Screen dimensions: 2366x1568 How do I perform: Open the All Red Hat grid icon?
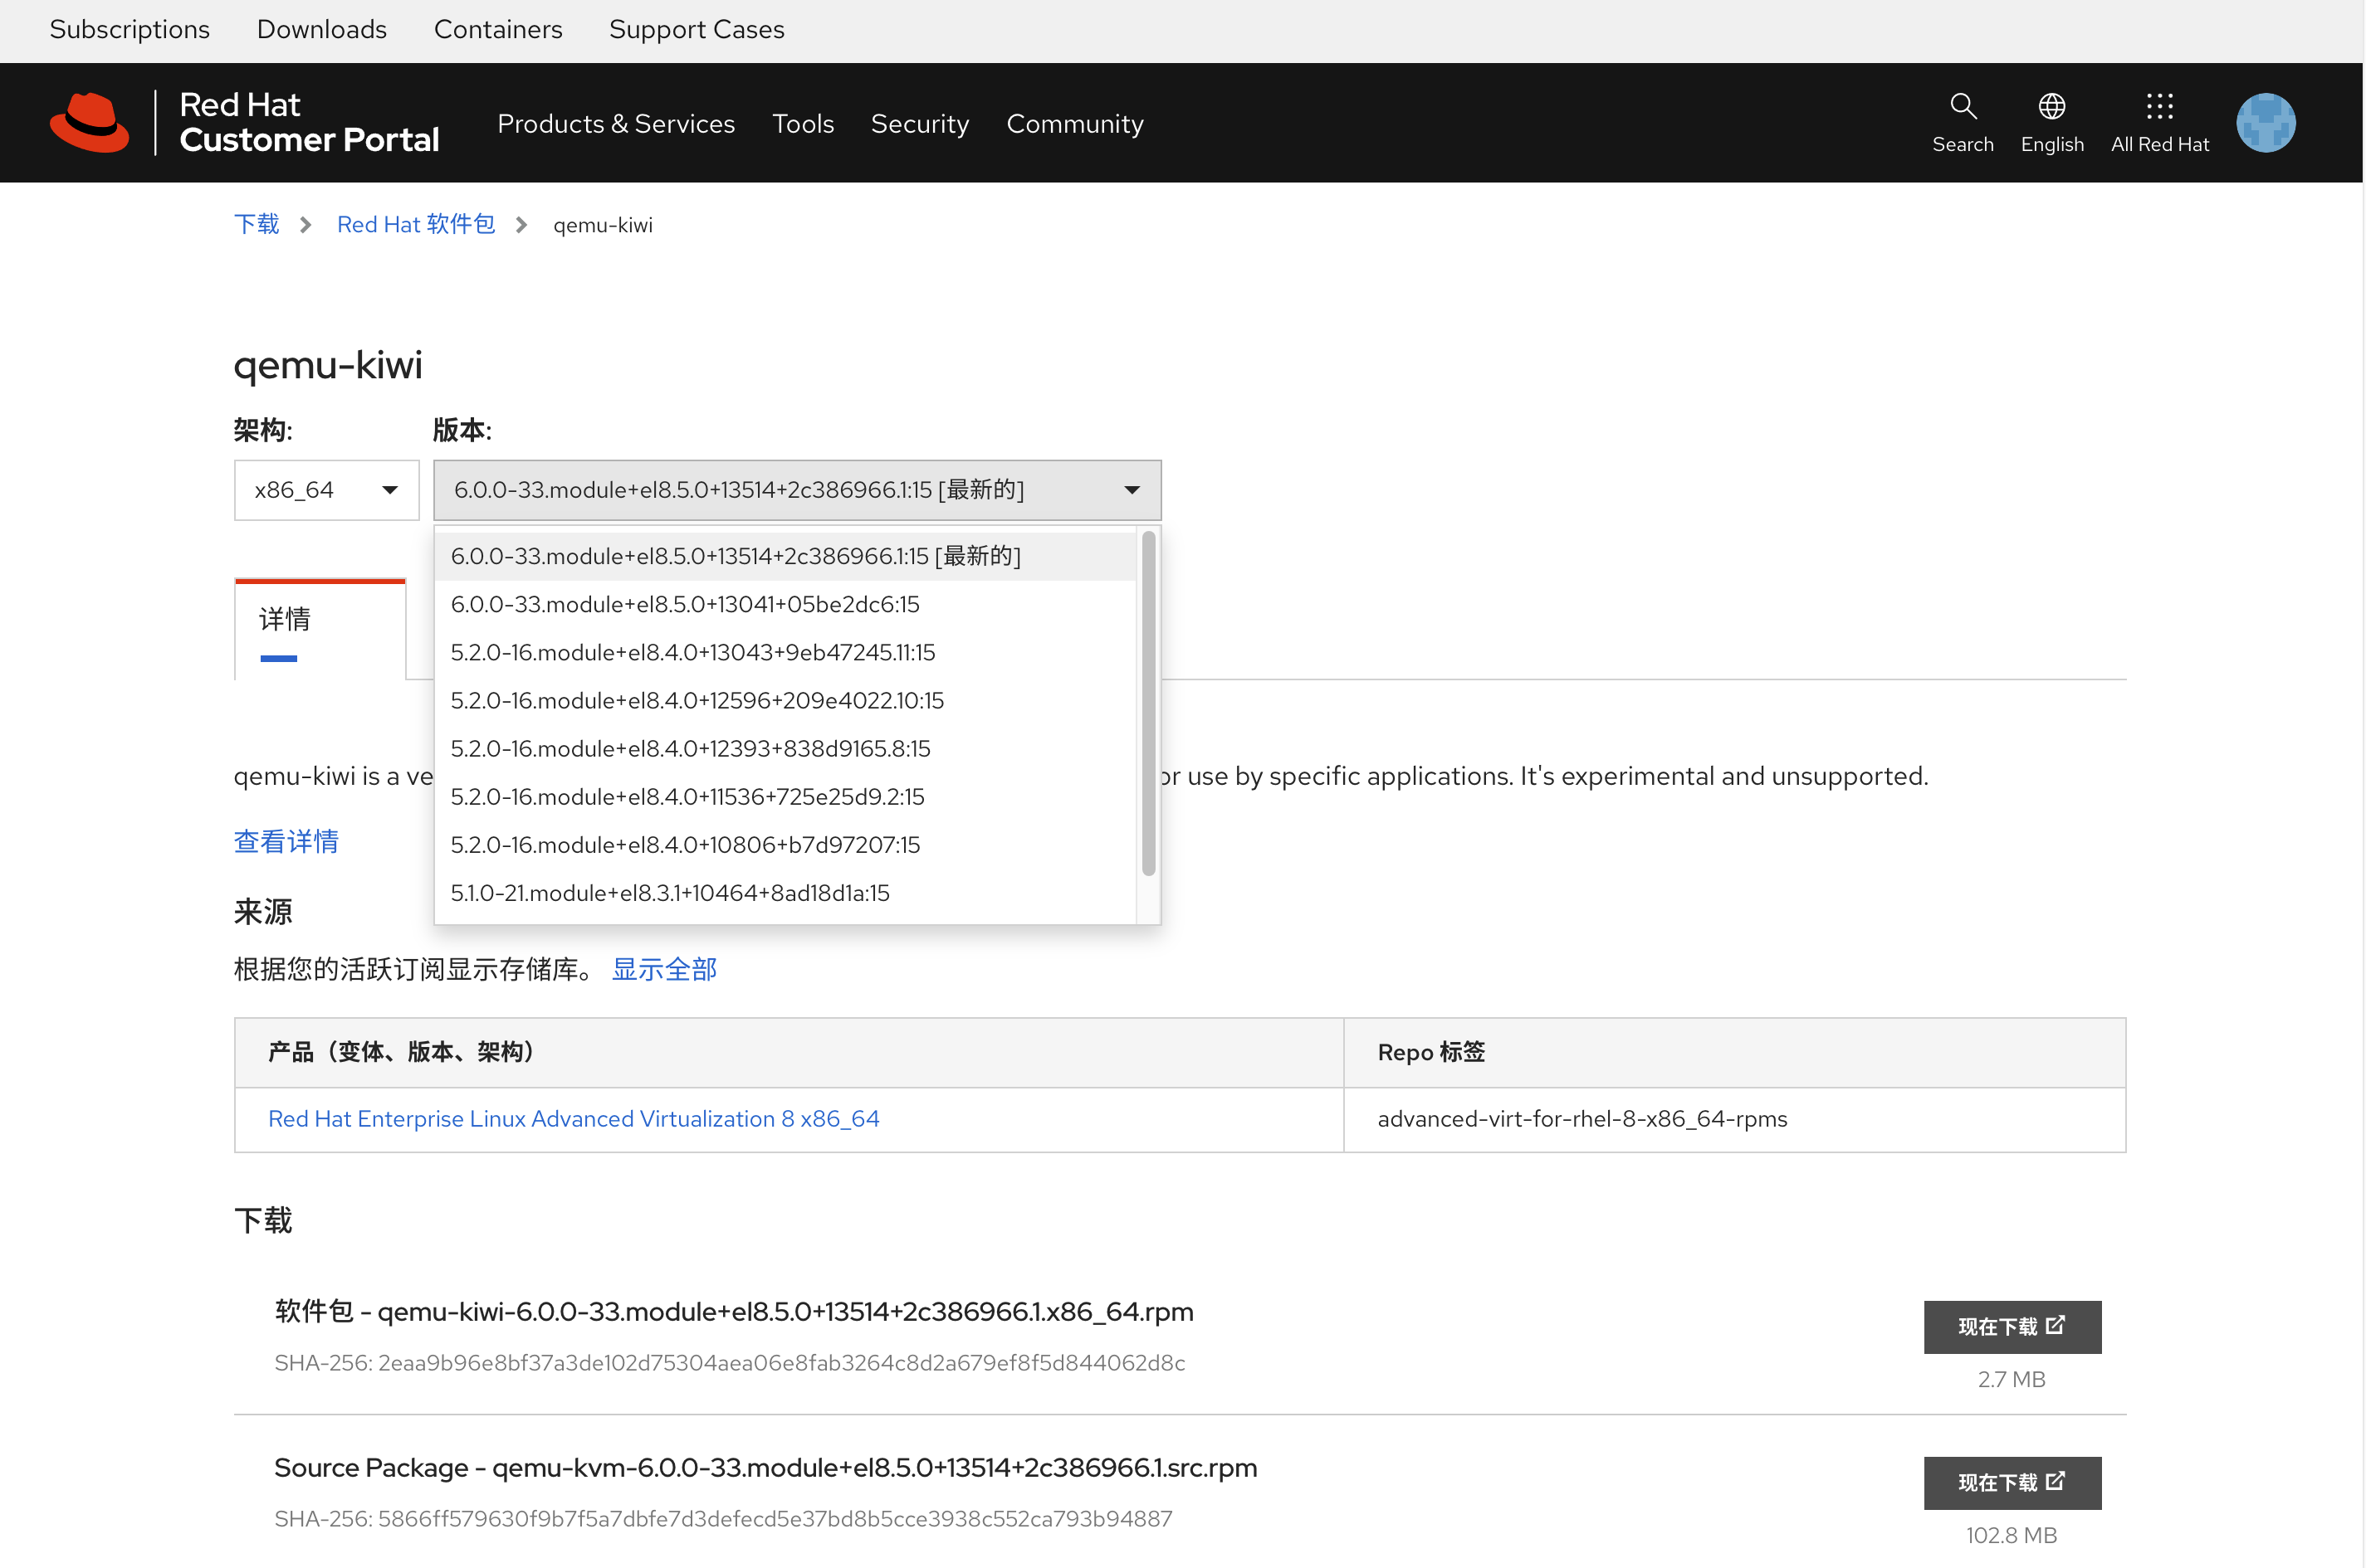(x=2159, y=106)
